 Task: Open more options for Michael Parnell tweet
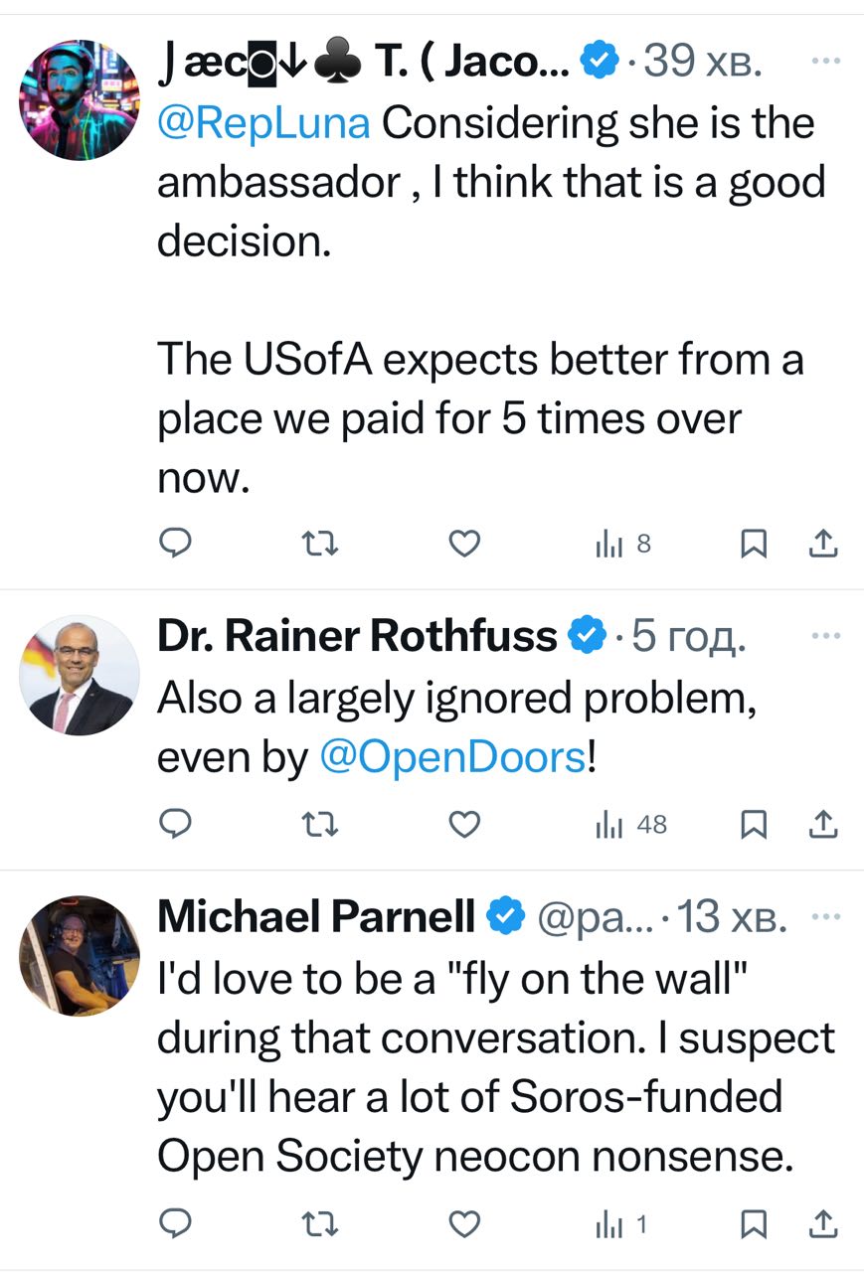(826, 916)
